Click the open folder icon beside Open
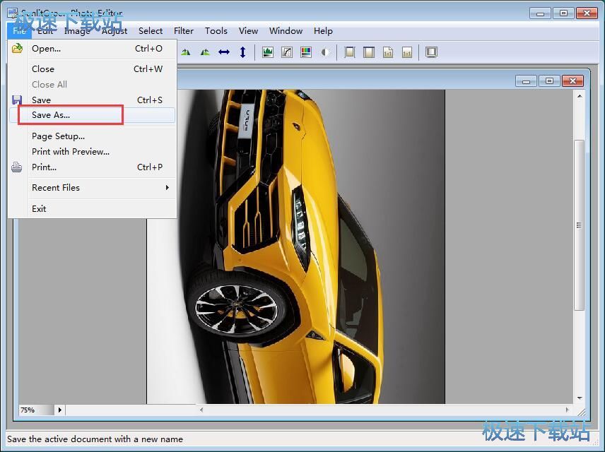 (x=17, y=49)
